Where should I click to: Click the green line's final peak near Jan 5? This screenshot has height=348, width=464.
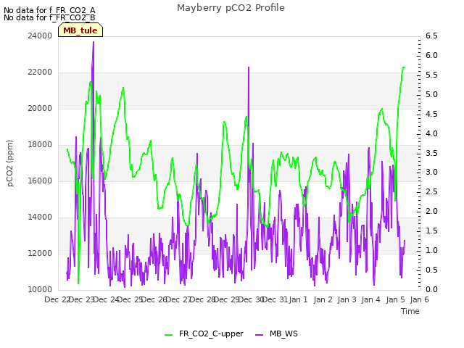pyautogui.click(x=404, y=67)
